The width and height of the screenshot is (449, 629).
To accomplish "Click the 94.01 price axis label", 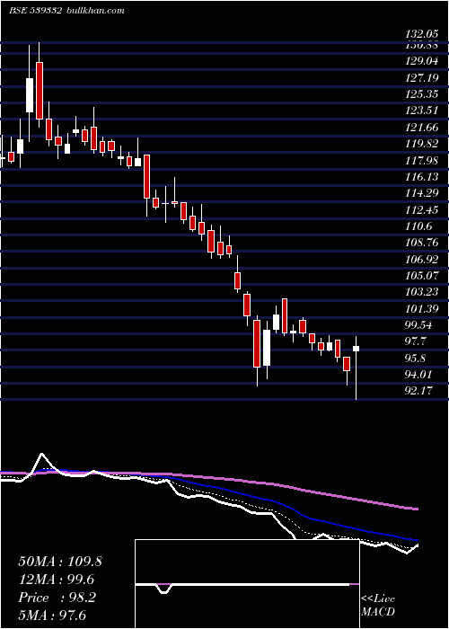I will (x=418, y=375).
